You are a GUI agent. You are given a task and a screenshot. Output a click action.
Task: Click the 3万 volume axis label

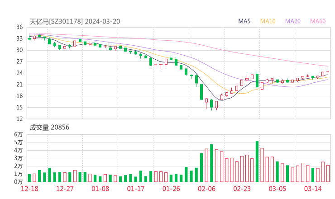pyautogui.click(x=19, y=158)
